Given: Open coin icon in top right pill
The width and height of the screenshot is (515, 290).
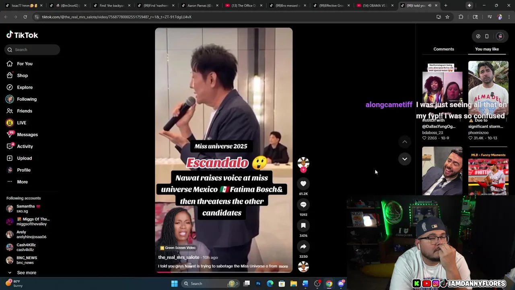Looking at the screenshot, I should (478, 36).
